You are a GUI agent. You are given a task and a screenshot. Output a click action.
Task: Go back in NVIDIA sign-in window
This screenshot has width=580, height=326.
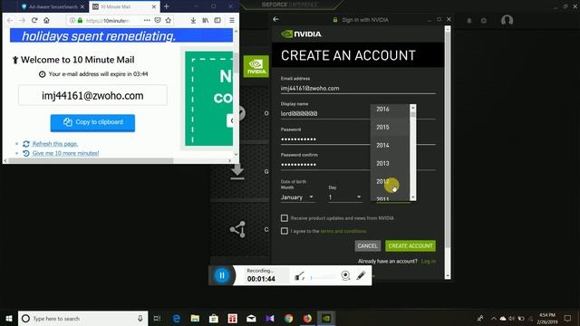(275, 19)
